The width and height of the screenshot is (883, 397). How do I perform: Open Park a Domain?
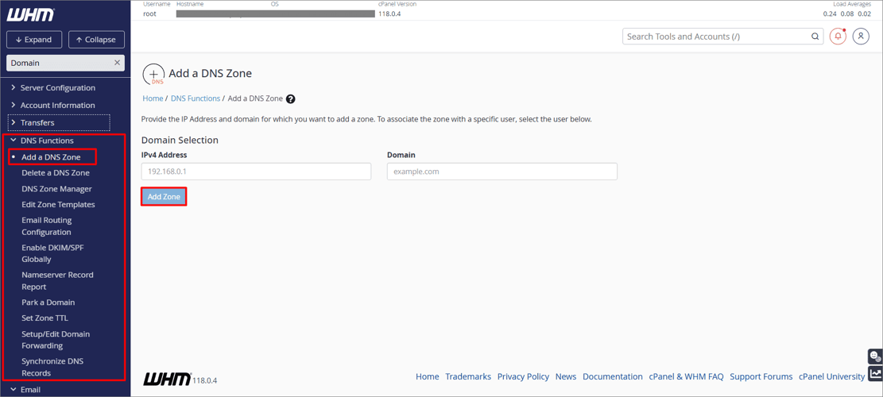[x=48, y=302]
